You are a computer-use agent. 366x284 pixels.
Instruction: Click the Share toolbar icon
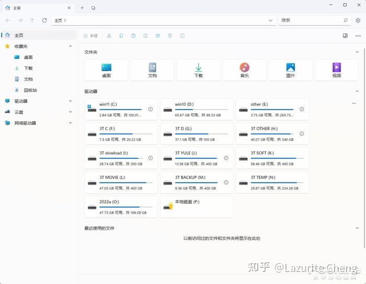click(x=158, y=35)
